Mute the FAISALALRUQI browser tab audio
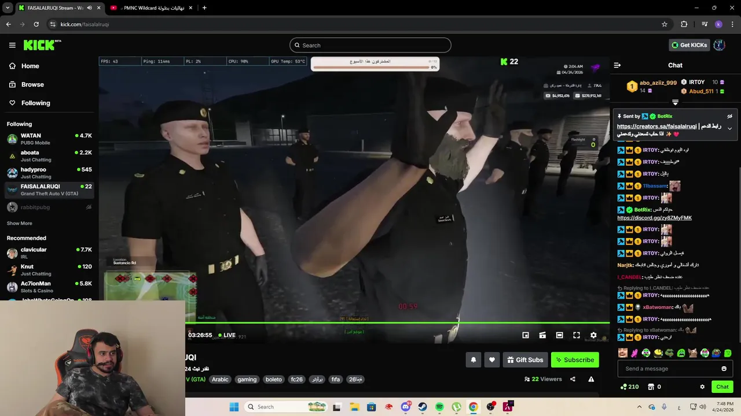 pyautogui.click(x=89, y=8)
